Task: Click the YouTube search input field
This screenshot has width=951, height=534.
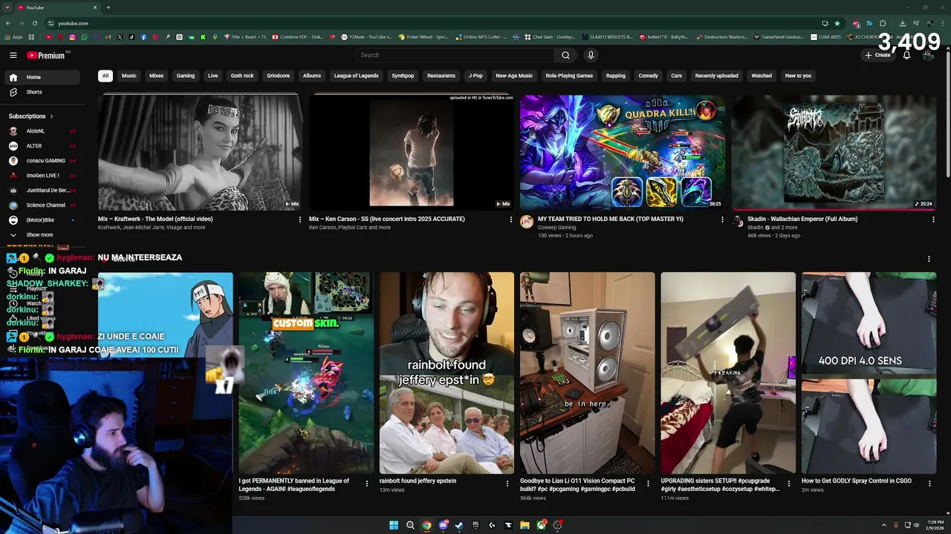Action: [454, 55]
